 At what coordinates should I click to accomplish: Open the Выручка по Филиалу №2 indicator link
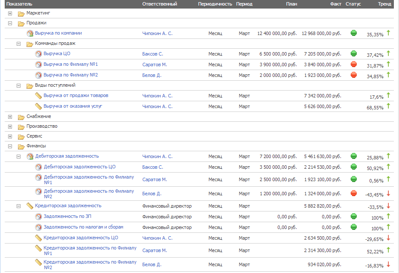click(x=70, y=75)
